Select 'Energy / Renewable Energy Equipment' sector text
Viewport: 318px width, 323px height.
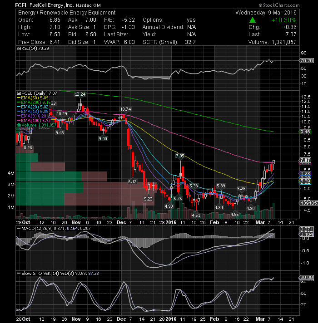67,13
